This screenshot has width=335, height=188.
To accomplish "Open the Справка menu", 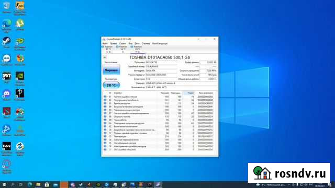I will (146, 43).
